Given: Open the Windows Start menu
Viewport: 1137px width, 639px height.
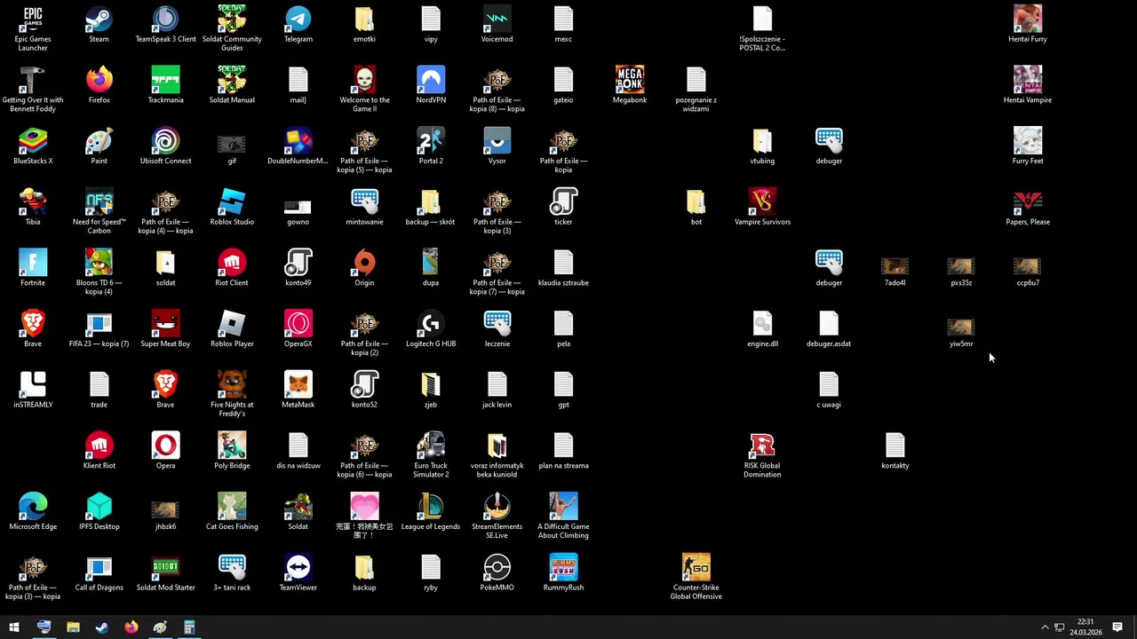Looking at the screenshot, I should pyautogui.click(x=14, y=627).
